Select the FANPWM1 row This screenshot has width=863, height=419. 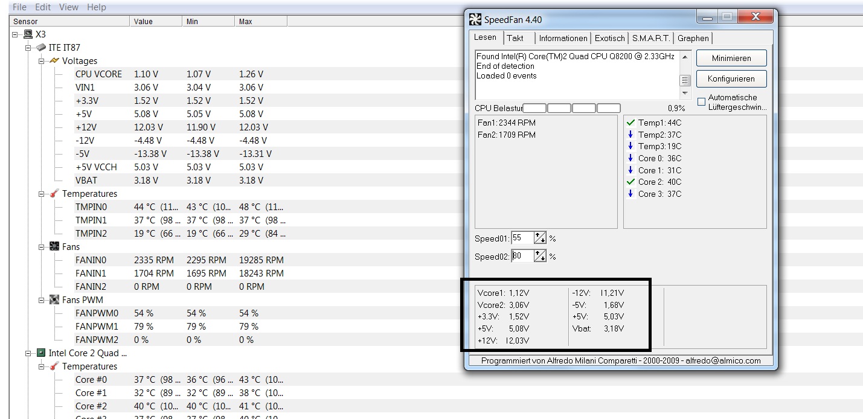point(179,327)
